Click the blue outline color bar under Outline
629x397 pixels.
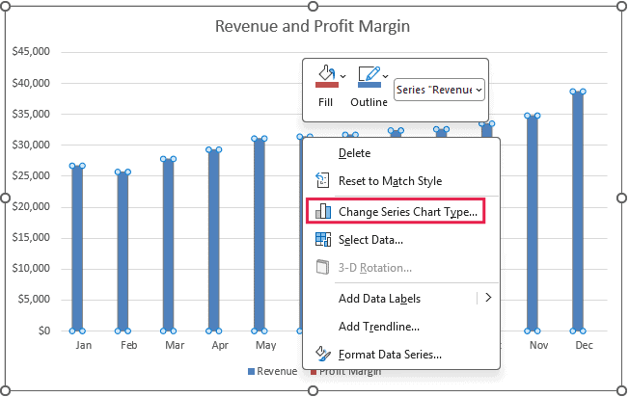coord(369,85)
